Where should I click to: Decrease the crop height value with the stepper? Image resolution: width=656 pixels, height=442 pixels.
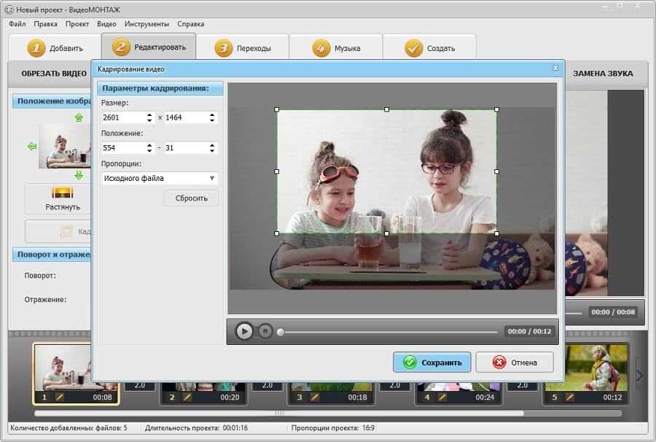click(x=212, y=120)
